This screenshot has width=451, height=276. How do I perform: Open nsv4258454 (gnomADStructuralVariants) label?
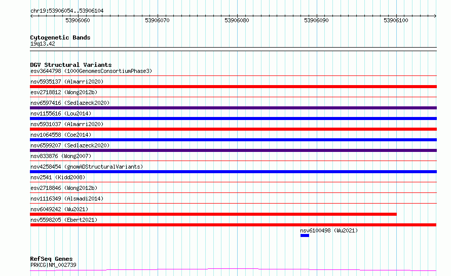pyautogui.click(x=87, y=167)
